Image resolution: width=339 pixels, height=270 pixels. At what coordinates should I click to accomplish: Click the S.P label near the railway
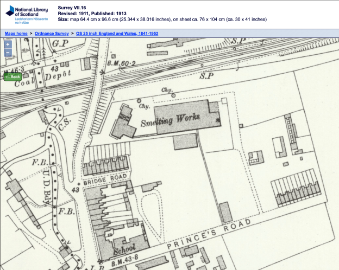pyautogui.click(x=205, y=76)
